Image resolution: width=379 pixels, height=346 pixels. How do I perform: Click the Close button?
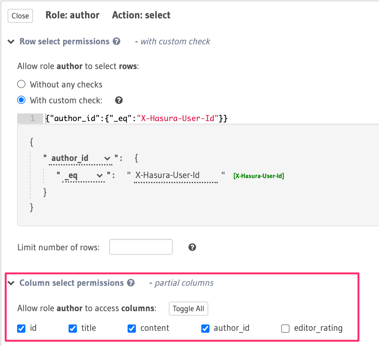tap(20, 16)
